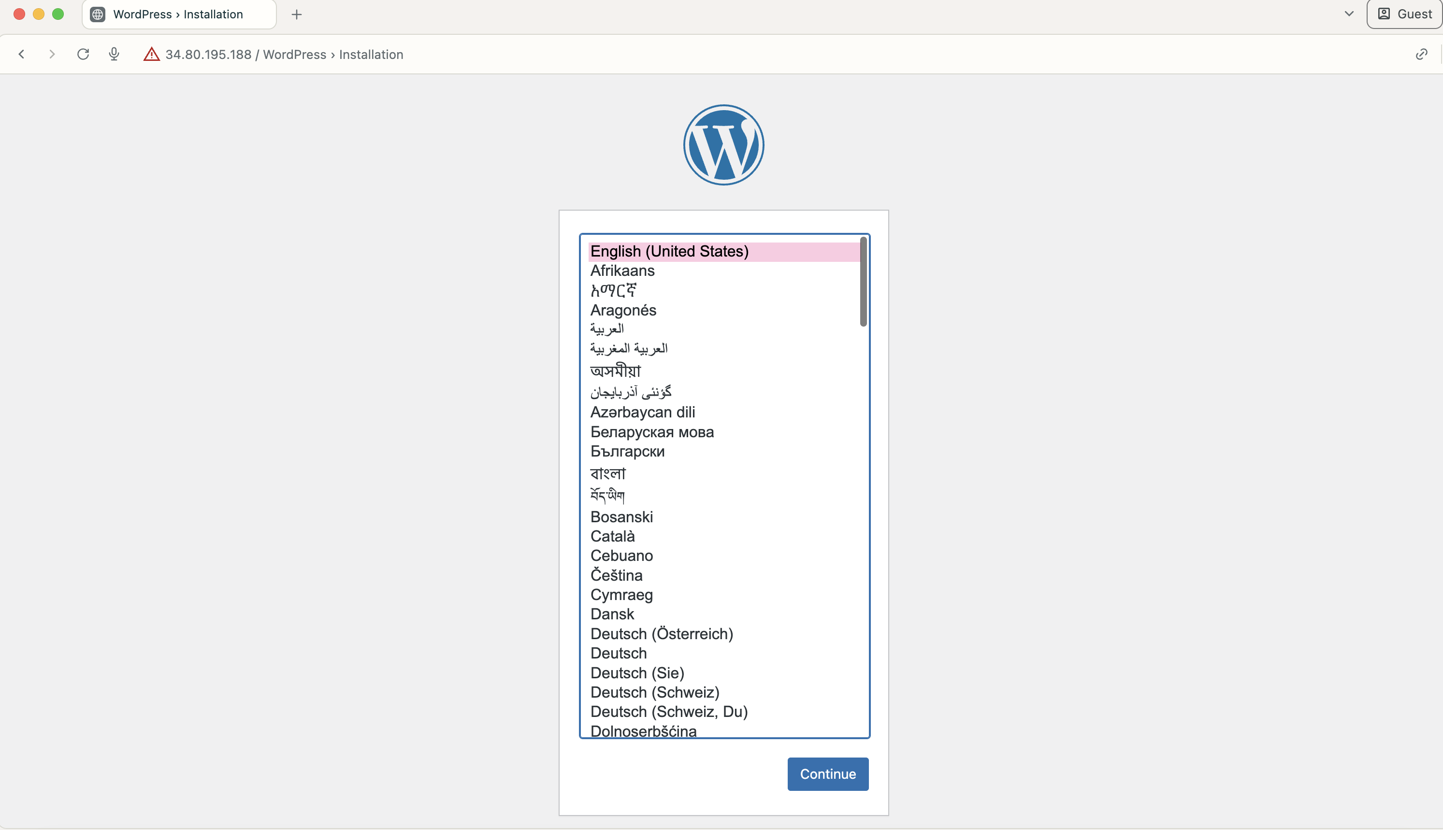Click the WordPress logo
The image size is (1443, 830).
(x=723, y=145)
